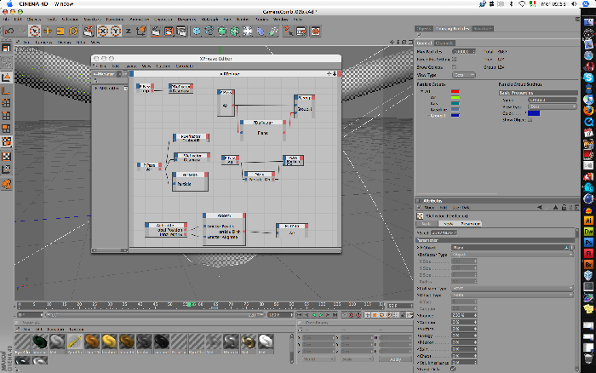Select the white material at the end of the first row
The width and height of the screenshot is (596, 373).
click(266, 341)
